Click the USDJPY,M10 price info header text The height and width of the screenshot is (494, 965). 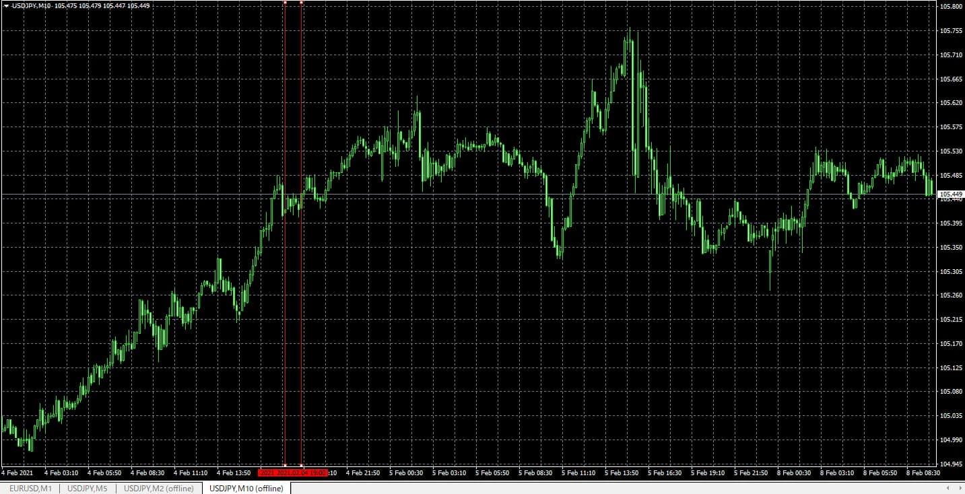(x=81, y=5)
